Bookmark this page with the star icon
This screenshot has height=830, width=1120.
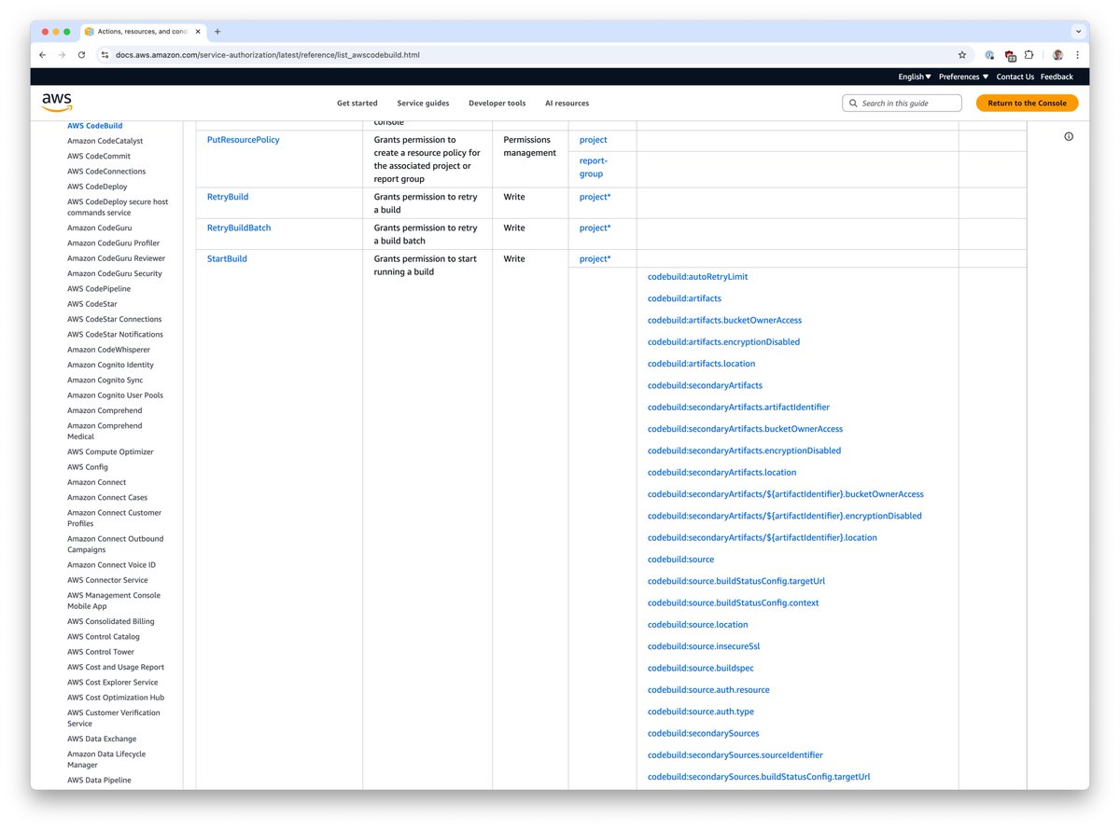pos(962,55)
